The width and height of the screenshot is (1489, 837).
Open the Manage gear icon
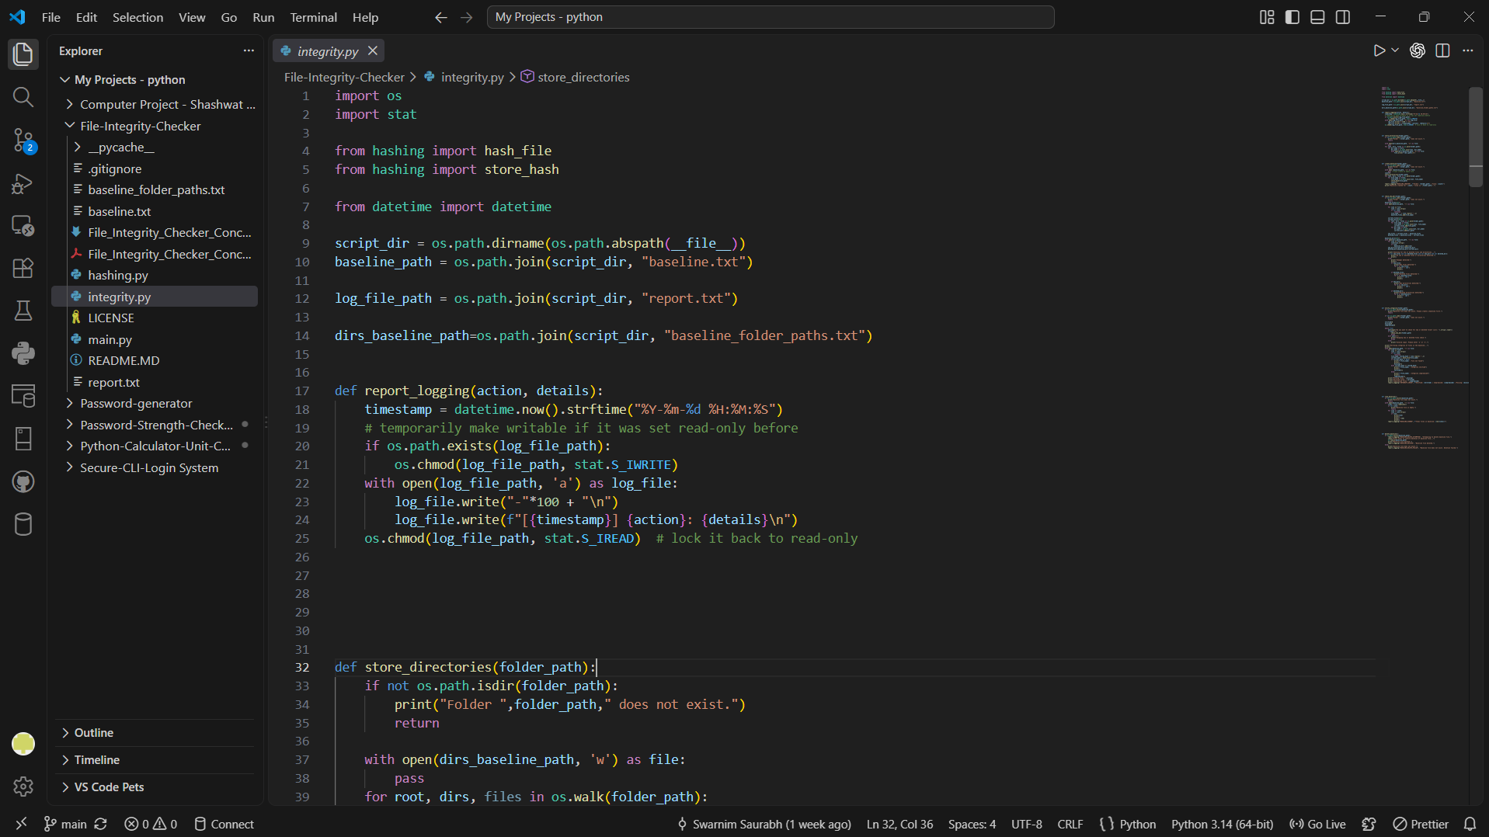23,787
